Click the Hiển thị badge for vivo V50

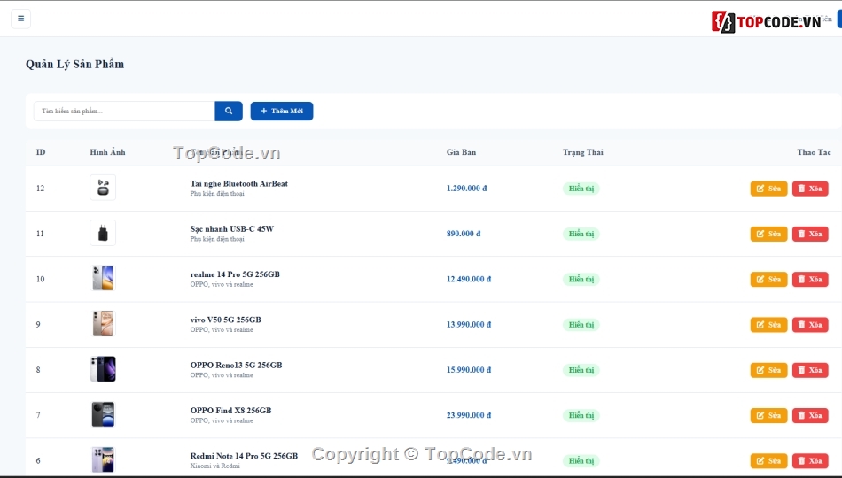coord(581,325)
